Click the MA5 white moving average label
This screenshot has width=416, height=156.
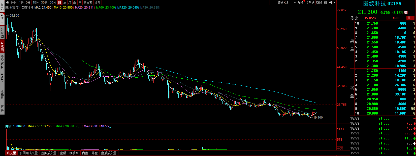(x=43, y=8)
